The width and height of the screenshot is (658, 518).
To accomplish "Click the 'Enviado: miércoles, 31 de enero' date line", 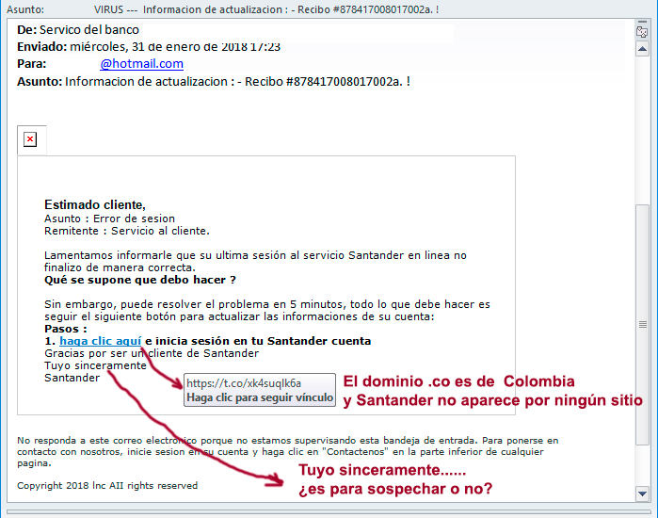I will tap(149, 46).
